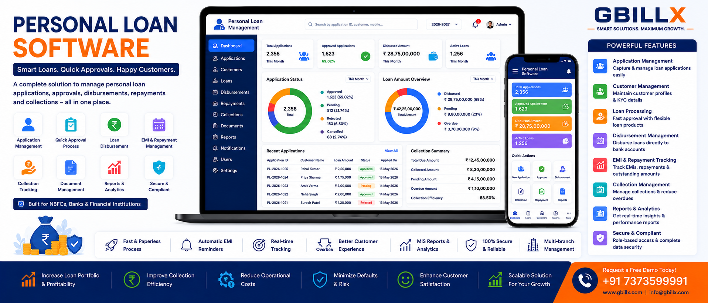The width and height of the screenshot is (708, 303).
Task: Click the Collection Management teal feature icon
Action: click(600, 190)
